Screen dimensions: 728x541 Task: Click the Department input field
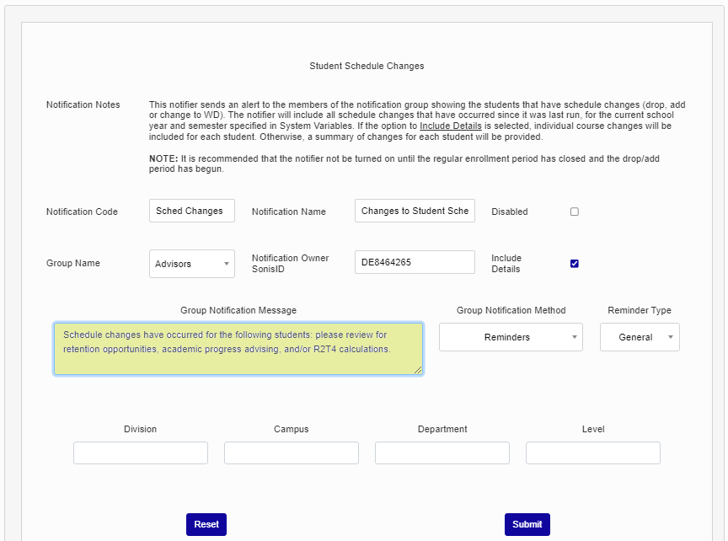click(x=442, y=453)
